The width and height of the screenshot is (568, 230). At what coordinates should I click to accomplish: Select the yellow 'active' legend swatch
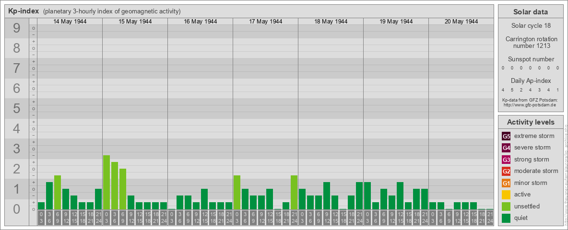click(507, 195)
